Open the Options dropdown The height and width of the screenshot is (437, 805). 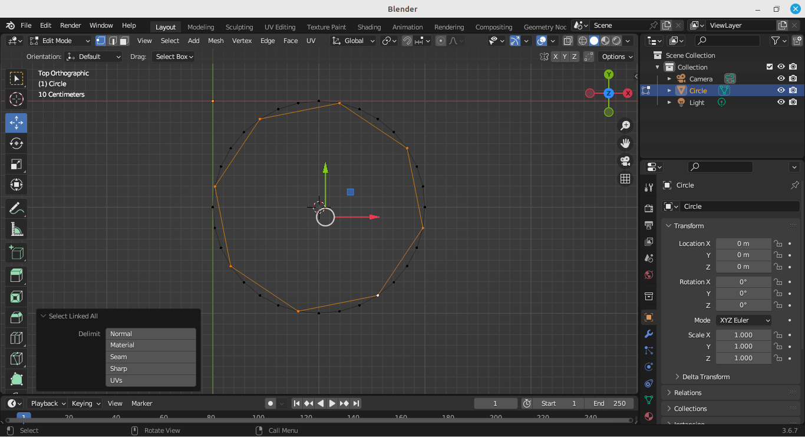616,57
